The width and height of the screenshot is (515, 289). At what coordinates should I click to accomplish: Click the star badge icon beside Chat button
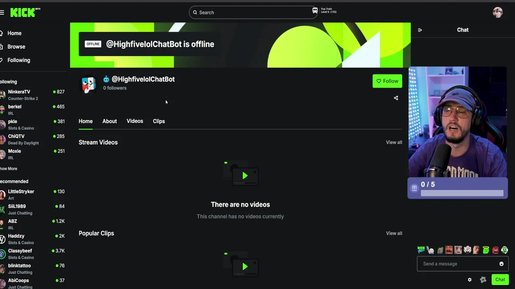point(483,280)
